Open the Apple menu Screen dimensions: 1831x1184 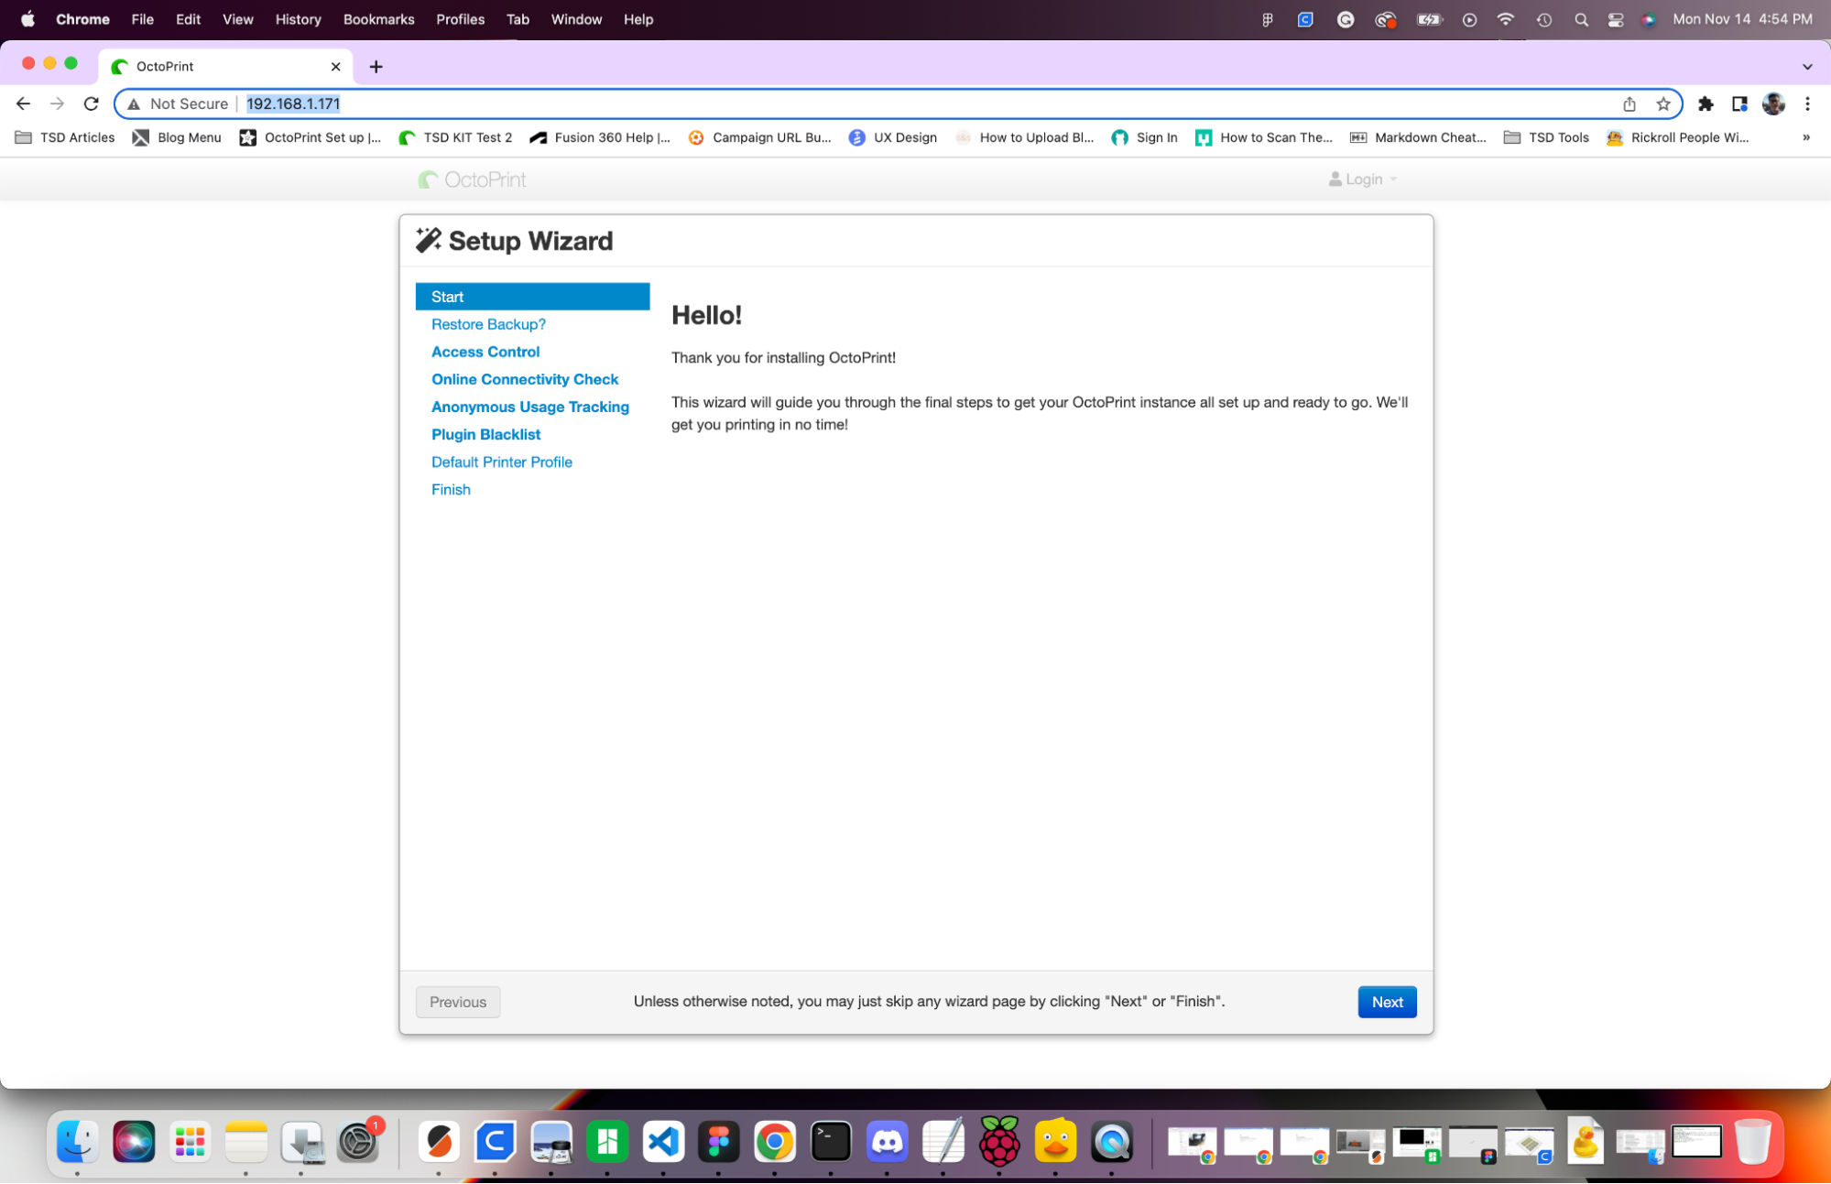point(27,19)
